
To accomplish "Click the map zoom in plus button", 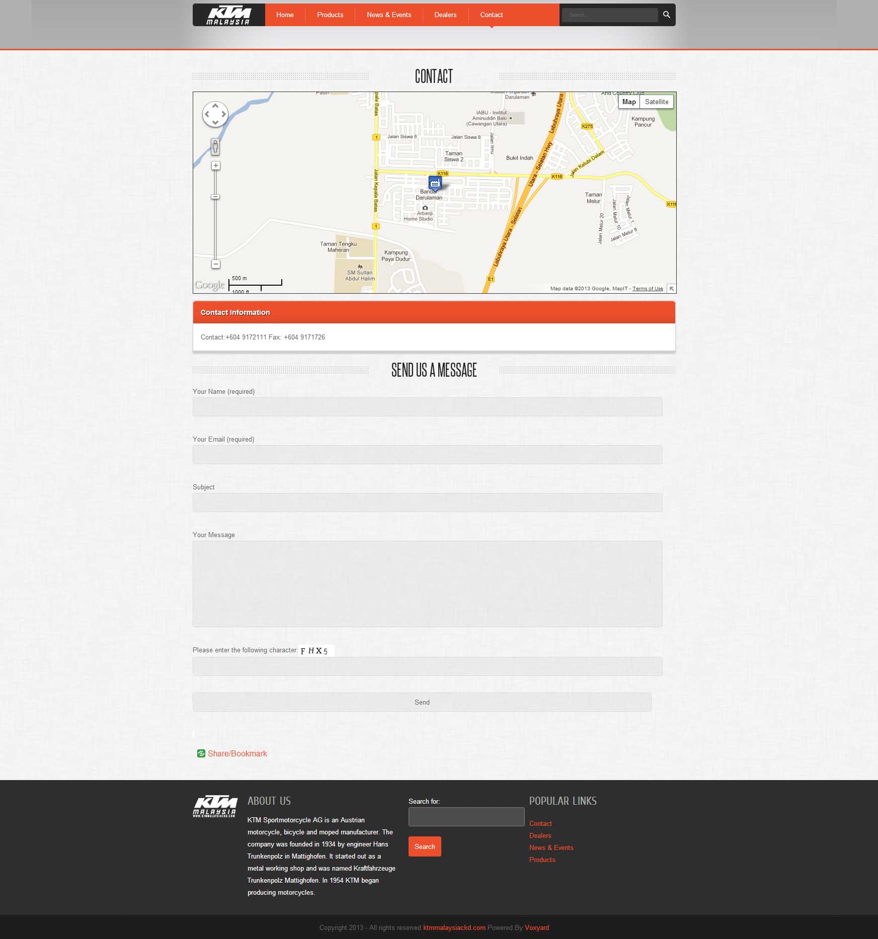I will [215, 165].
